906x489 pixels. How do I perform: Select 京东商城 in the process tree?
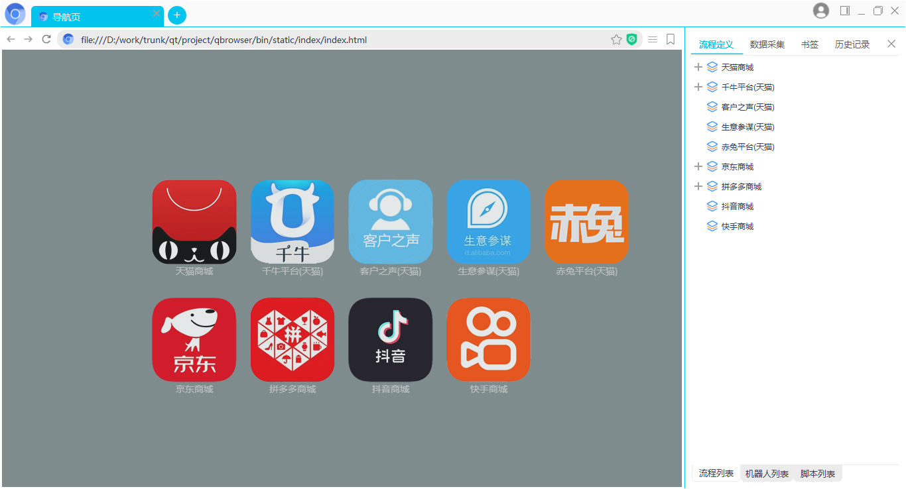[x=738, y=167]
